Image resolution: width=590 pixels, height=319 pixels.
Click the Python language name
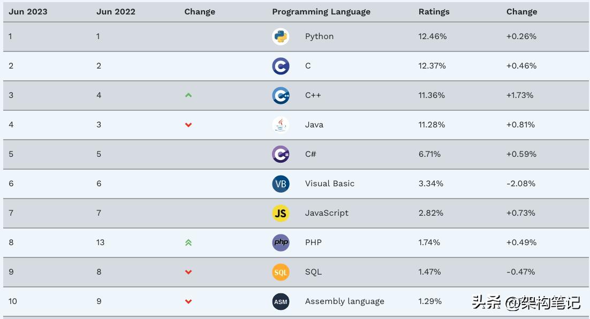tap(319, 36)
